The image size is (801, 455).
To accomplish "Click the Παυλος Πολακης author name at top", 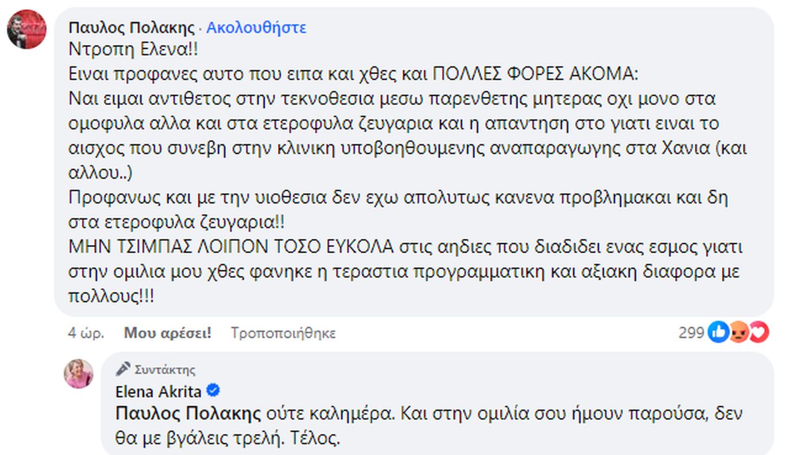I will click(x=131, y=28).
